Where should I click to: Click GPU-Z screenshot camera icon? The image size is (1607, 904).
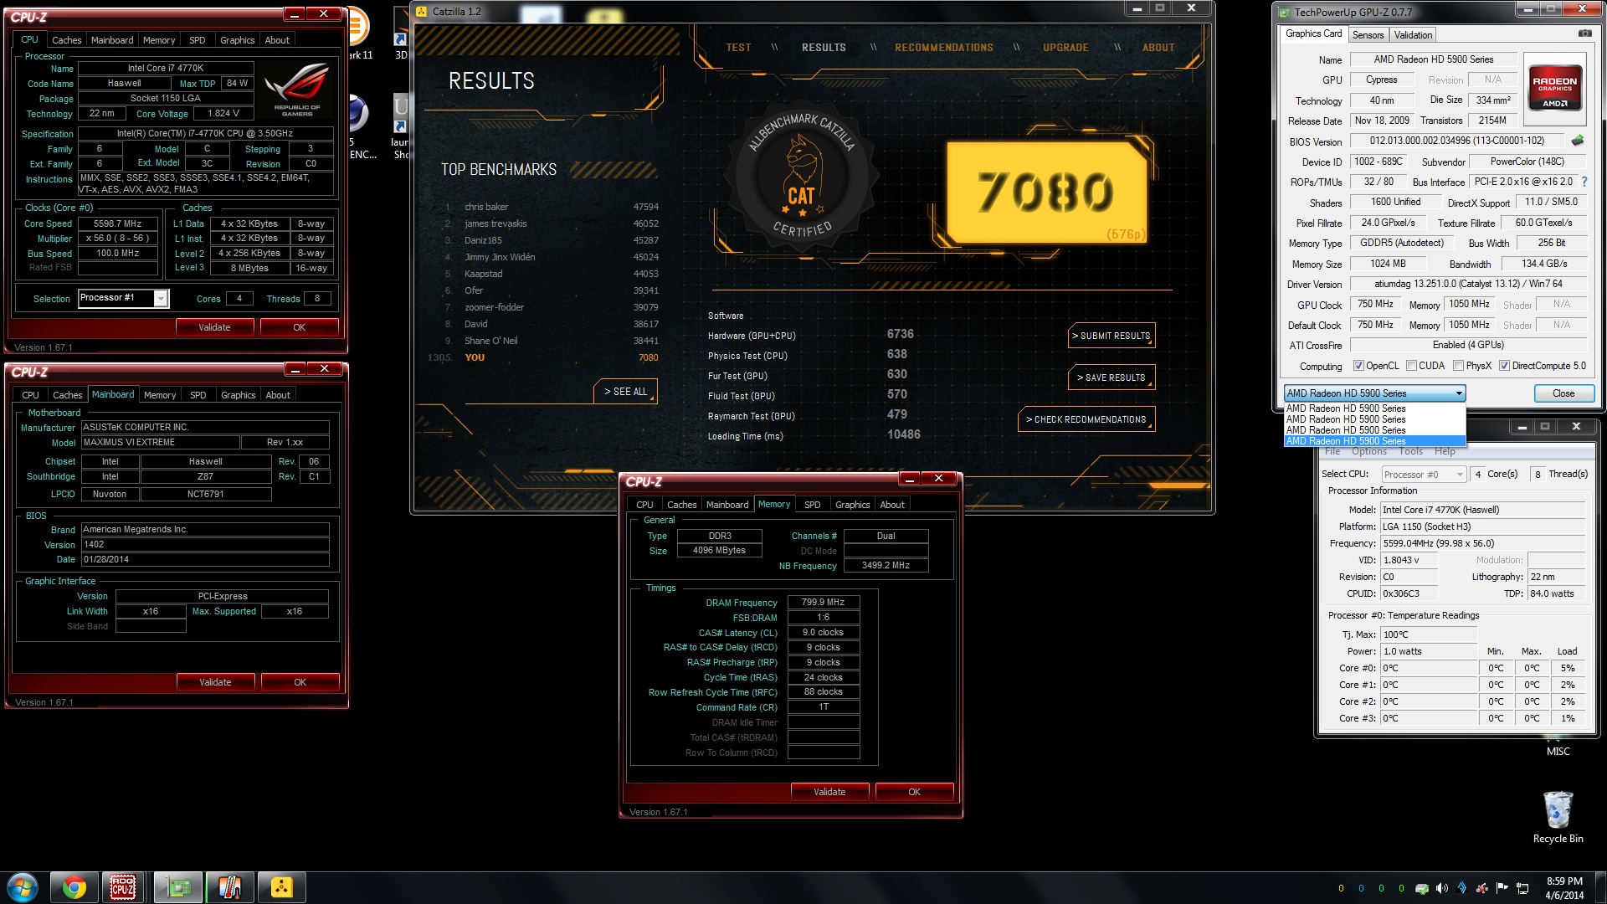point(1584,33)
